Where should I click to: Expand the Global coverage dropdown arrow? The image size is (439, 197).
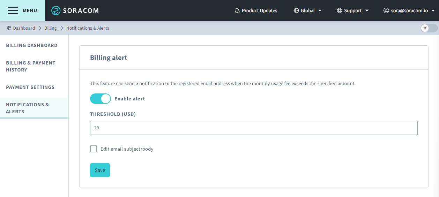pyautogui.click(x=320, y=10)
